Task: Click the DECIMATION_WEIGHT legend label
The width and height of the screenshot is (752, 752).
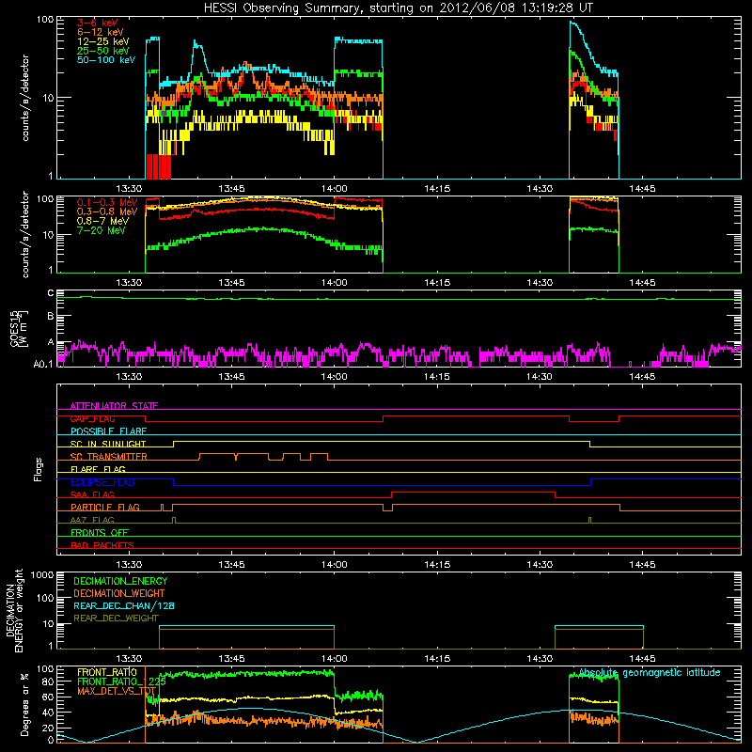Action: pos(119,593)
